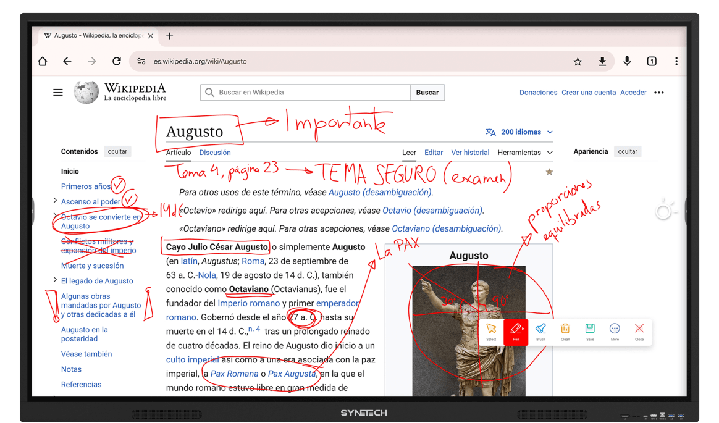Open the Ver historial tab

tap(470, 153)
